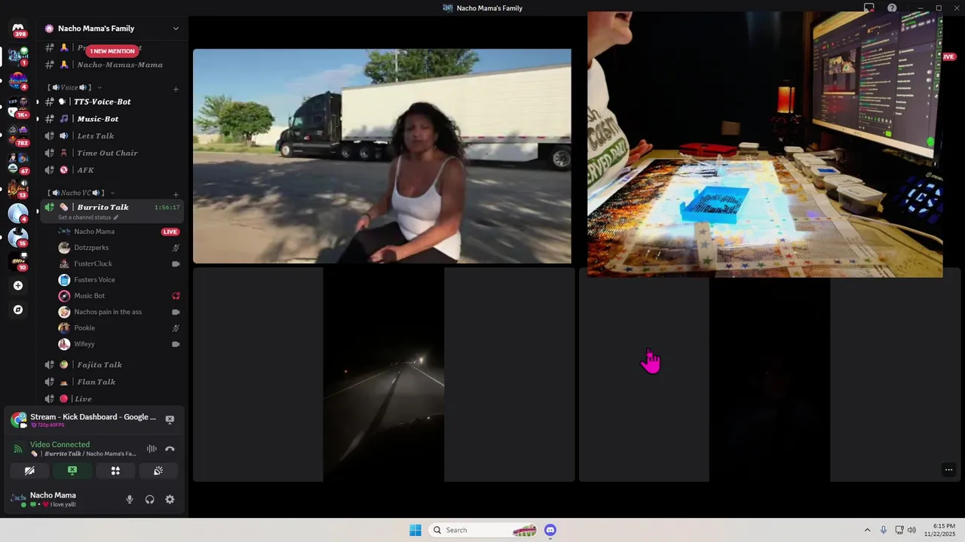Click the Discord icon in Windows taskbar
The width and height of the screenshot is (965, 542).
550,530
